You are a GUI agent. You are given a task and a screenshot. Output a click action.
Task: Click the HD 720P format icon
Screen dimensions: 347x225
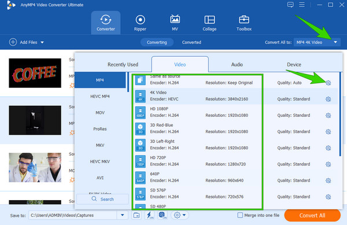pos(141,161)
